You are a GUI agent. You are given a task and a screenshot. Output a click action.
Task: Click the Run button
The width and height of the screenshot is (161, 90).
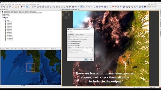point(86,59)
